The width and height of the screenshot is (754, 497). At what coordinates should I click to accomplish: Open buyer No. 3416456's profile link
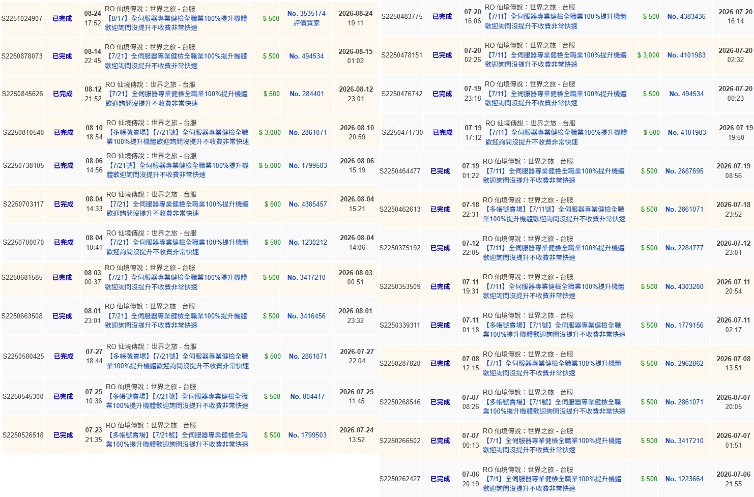click(306, 316)
